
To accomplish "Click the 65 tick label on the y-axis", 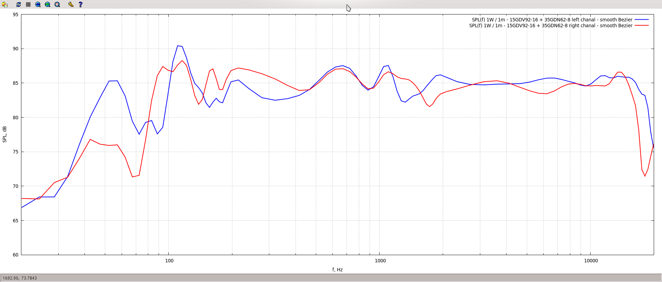I will click(16, 221).
